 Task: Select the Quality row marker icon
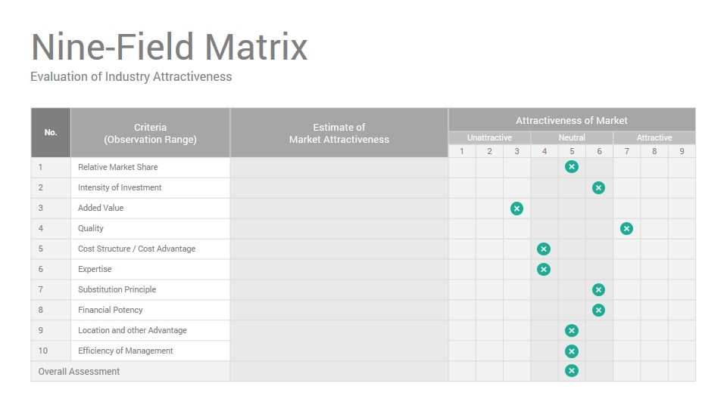point(626,228)
